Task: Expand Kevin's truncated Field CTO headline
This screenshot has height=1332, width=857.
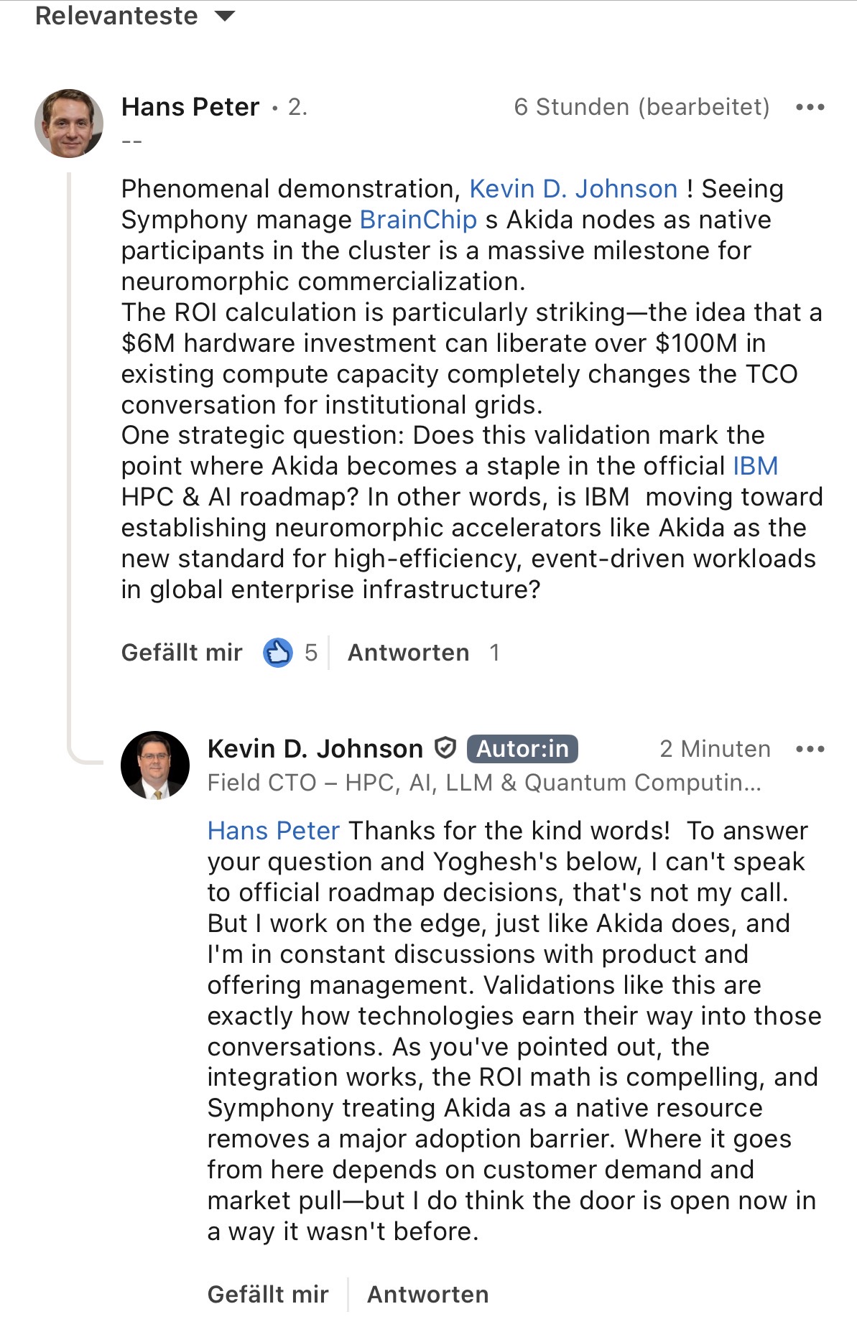Action: pos(483,783)
